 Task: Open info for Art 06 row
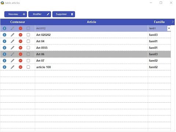tap(4, 54)
